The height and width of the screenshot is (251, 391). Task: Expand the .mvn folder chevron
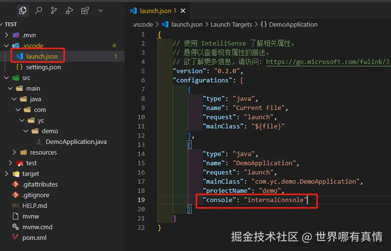(6, 35)
